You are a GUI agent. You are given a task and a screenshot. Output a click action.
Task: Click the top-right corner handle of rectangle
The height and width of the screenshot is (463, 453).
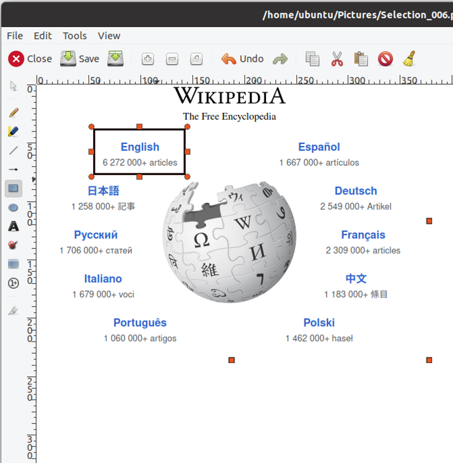pyautogui.click(x=187, y=126)
